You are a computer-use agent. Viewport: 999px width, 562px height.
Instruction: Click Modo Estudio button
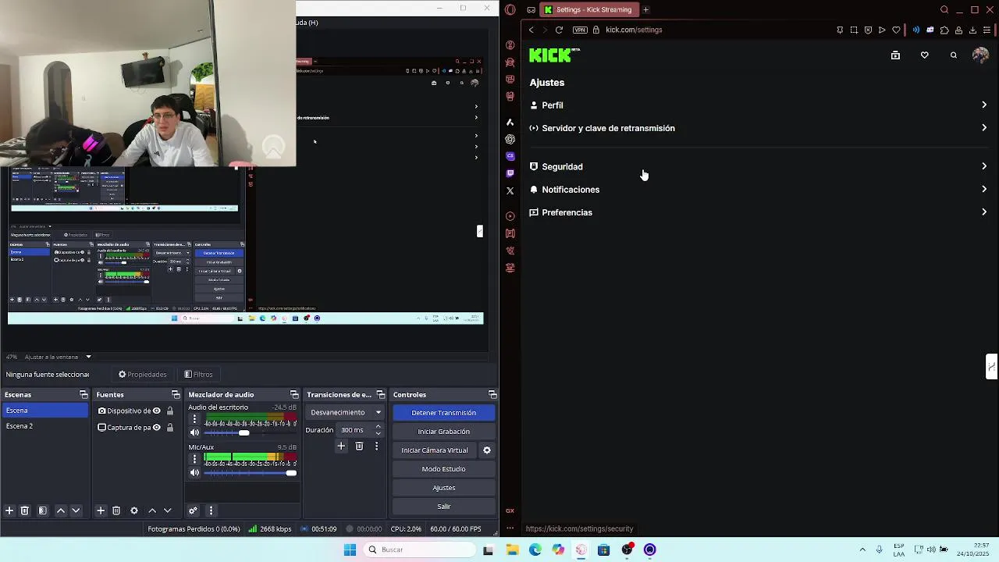443,469
